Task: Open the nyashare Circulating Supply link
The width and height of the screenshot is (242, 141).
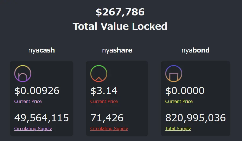Action: 109,128
